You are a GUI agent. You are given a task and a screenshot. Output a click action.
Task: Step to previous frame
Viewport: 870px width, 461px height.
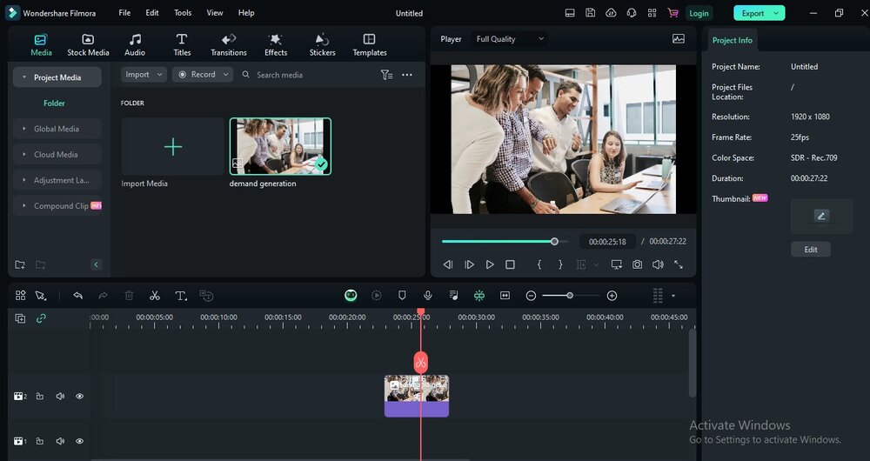[448, 264]
